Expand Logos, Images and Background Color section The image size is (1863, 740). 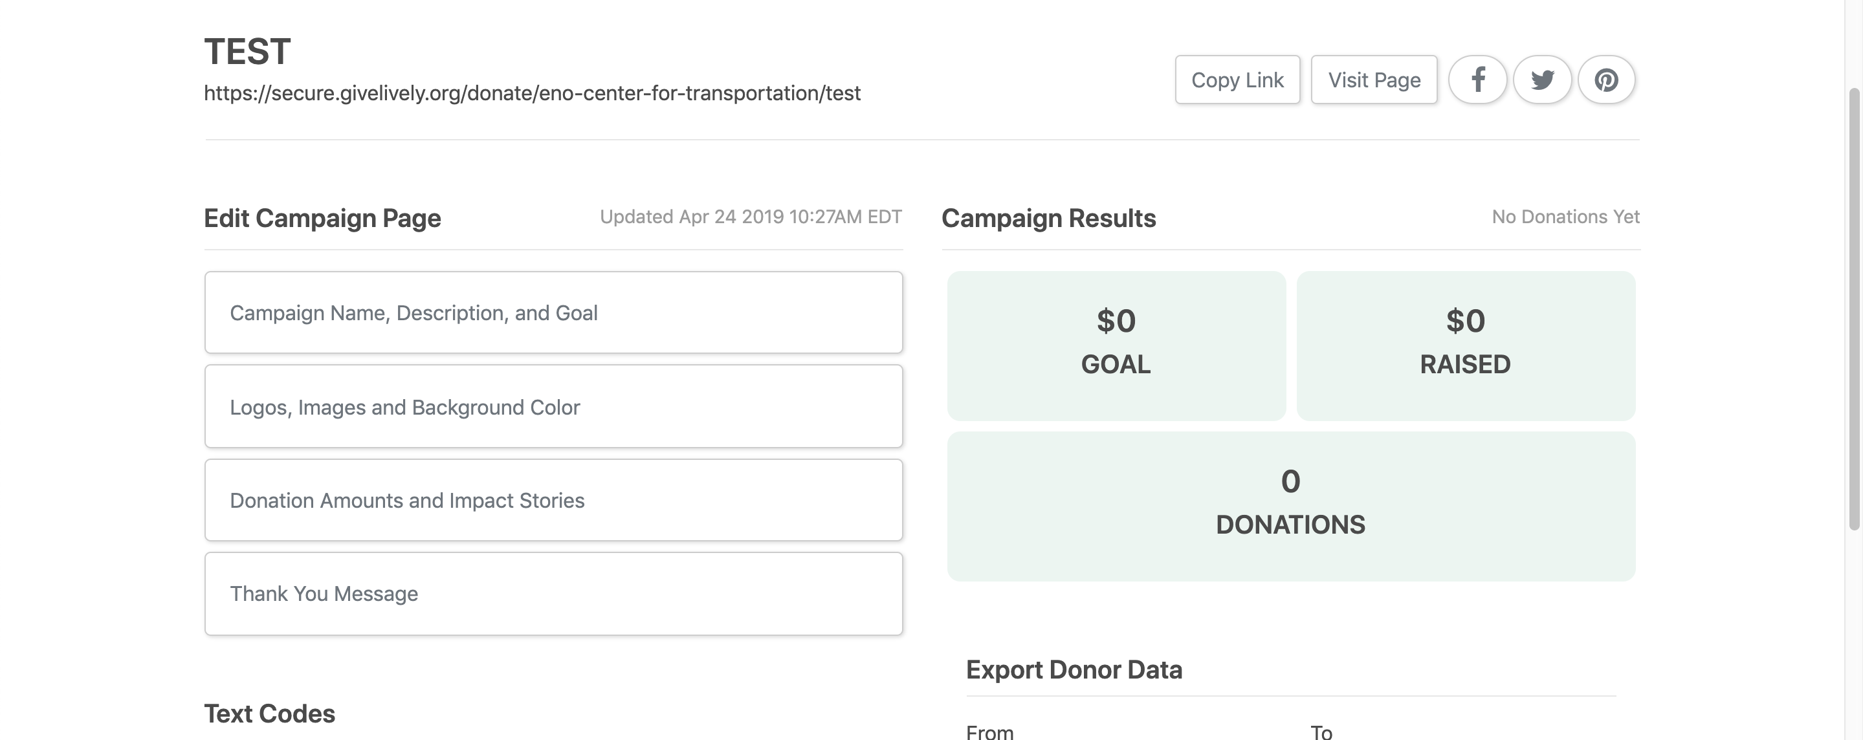(553, 406)
